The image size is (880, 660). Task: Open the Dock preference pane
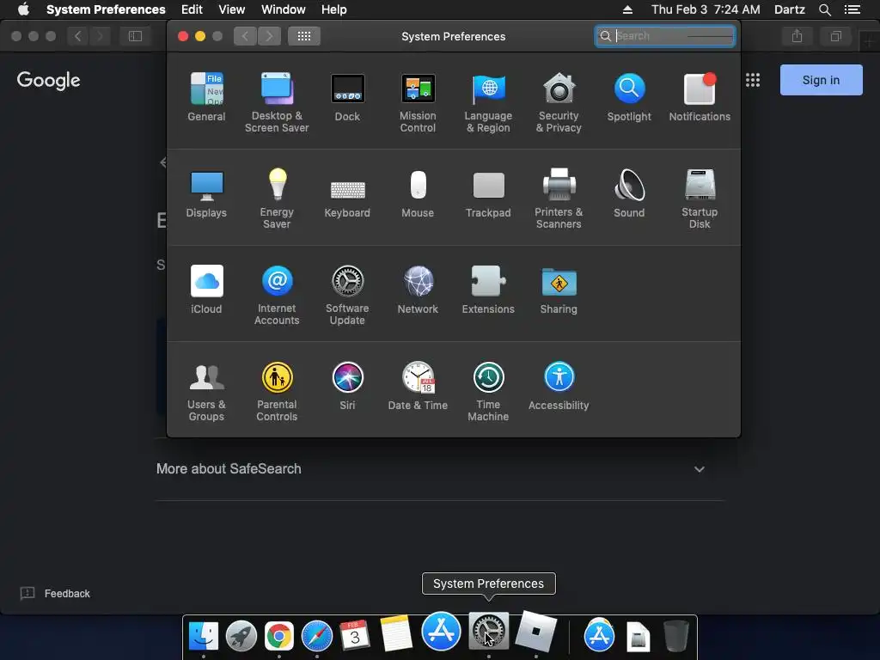(x=347, y=96)
